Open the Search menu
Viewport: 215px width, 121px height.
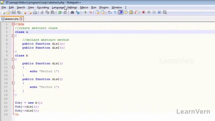(21, 7)
